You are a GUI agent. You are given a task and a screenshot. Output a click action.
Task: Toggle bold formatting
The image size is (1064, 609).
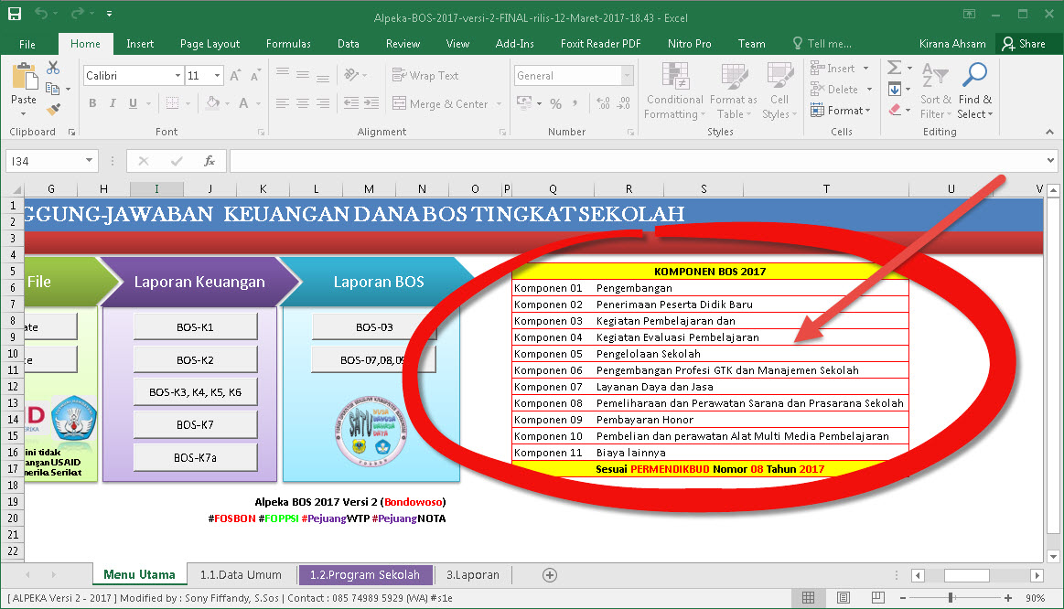pos(91,103)
